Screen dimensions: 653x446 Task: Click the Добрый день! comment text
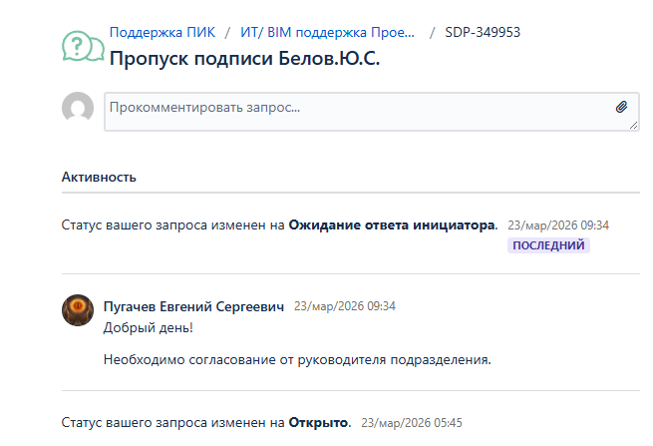[x=149, y=327]
